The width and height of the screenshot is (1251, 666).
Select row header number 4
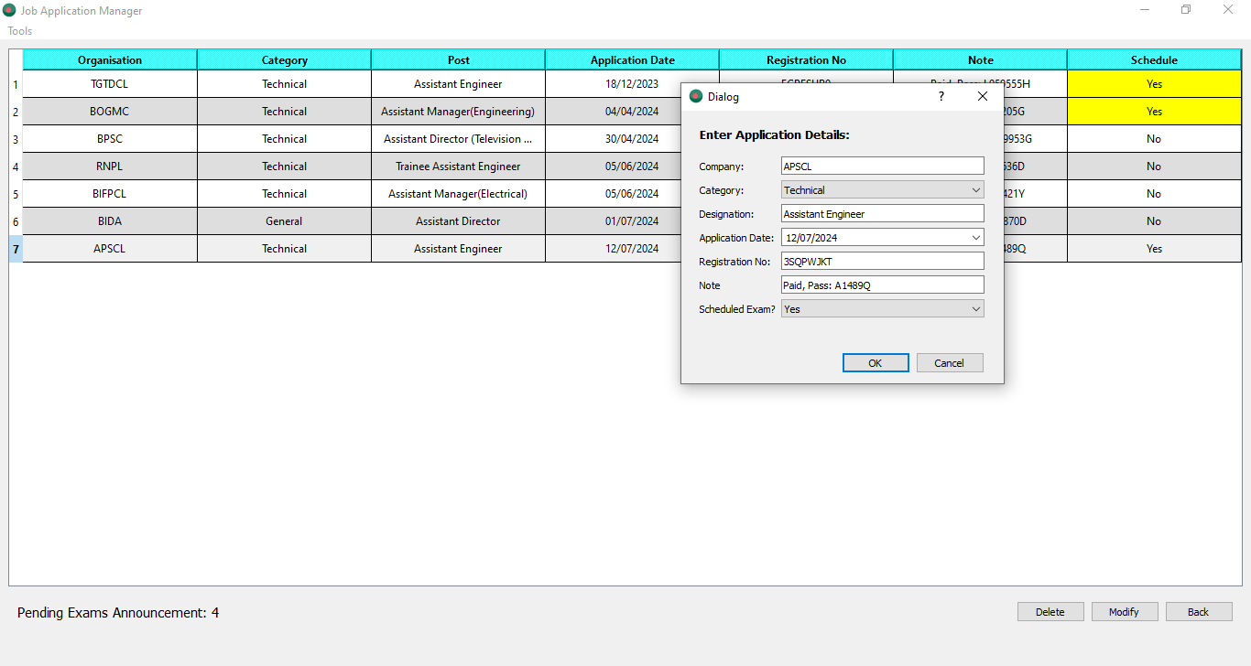point(16,166)
